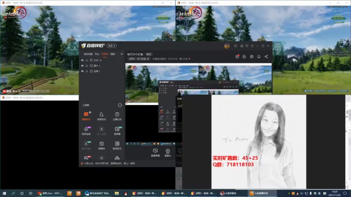Viewport: 351px width, 197px height.
Task: Select the 图片 1 source row
Action: tap(102, 66)
